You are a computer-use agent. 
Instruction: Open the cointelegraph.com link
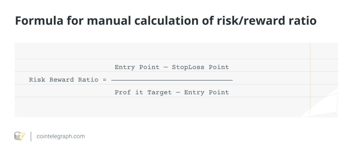click(x=61, y=136)
